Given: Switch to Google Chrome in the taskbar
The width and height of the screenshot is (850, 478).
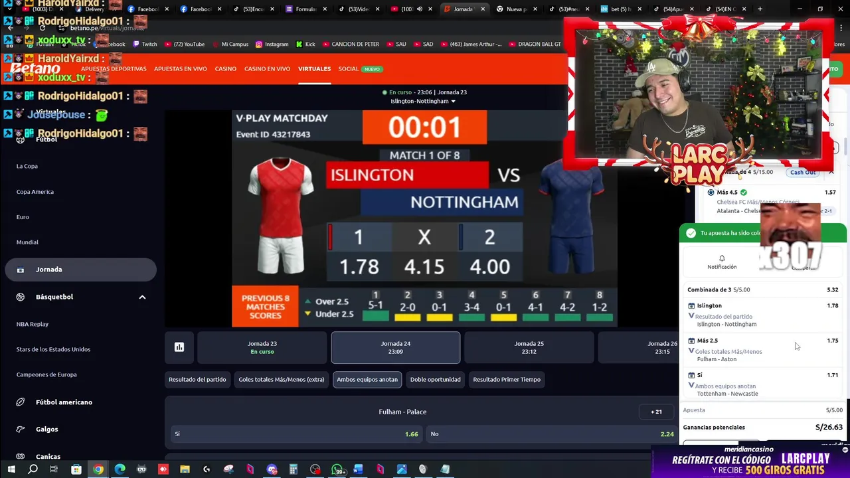Looking at the screenshot, I should pos(98,469).
